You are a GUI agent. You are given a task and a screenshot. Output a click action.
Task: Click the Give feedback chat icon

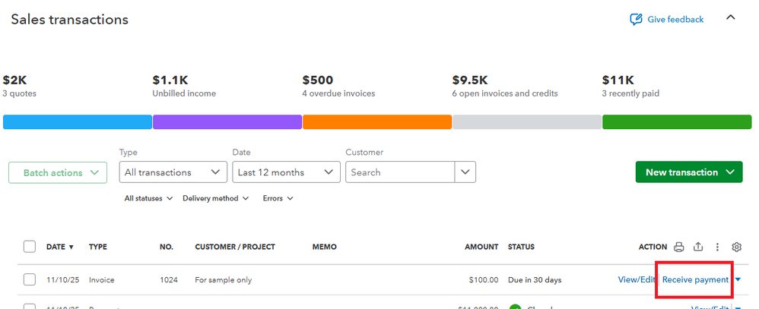[636, 20]
